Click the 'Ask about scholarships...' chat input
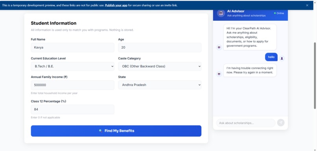The image size is (317, 151). point(246,123)
